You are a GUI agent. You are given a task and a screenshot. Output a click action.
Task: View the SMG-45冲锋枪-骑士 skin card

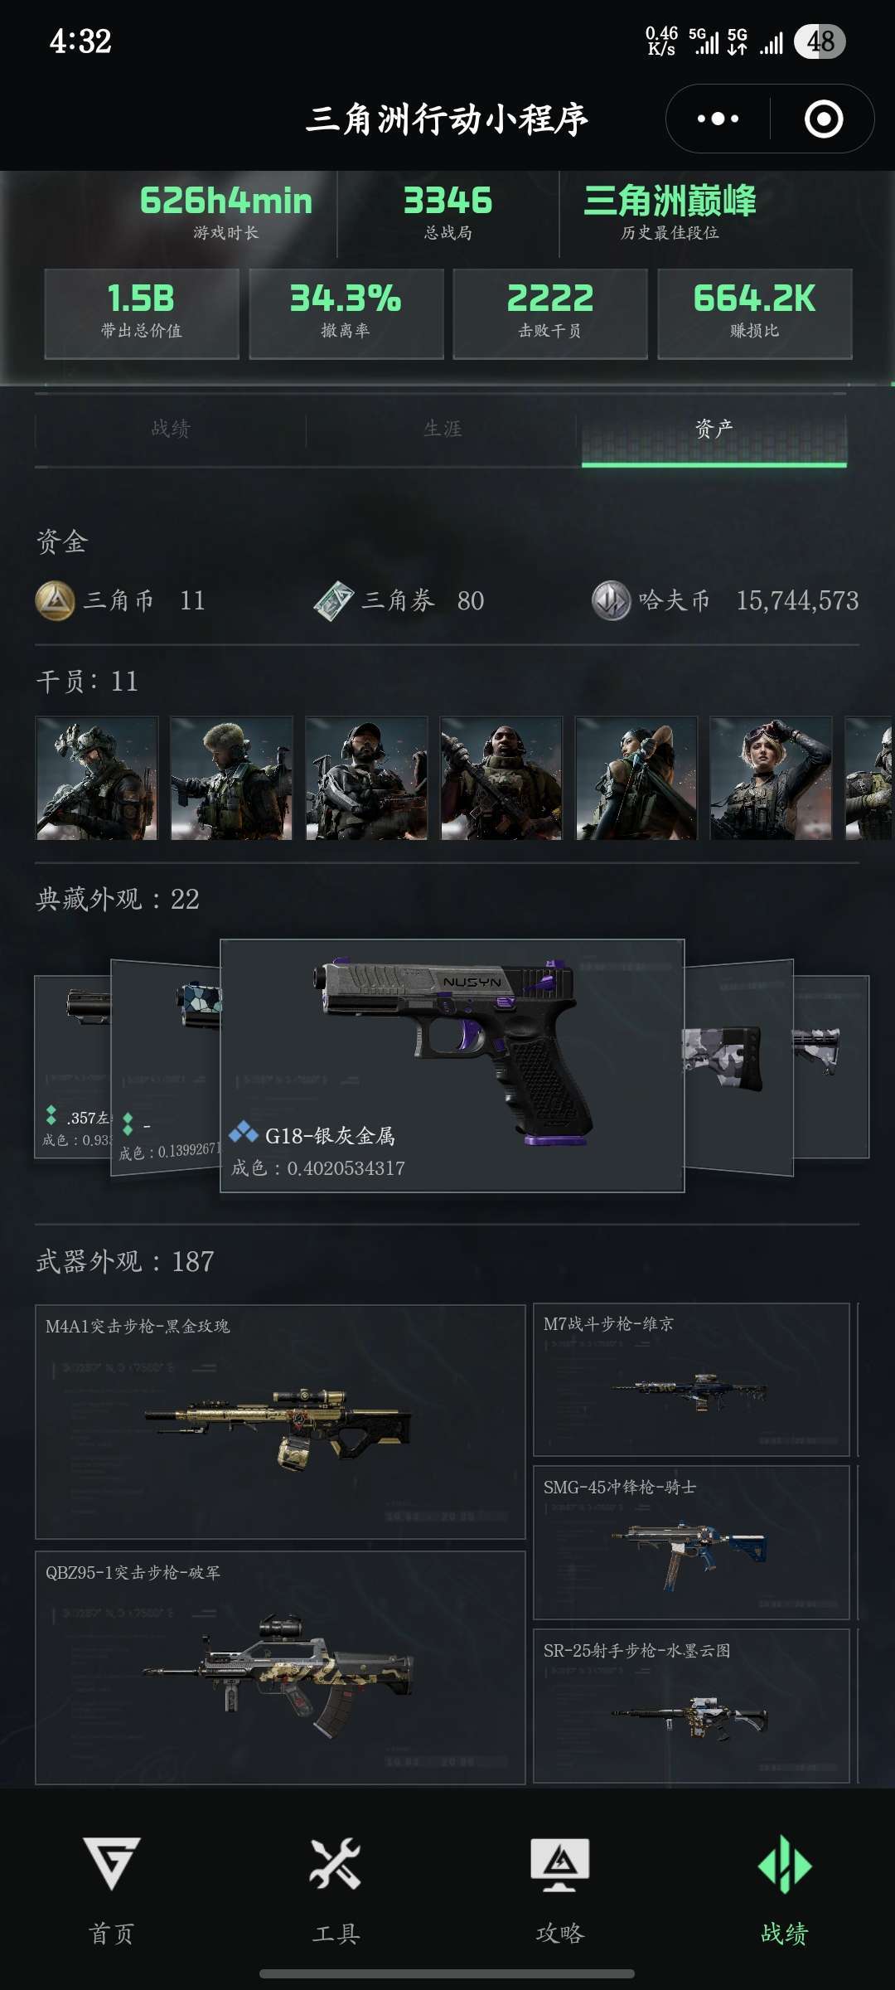691,1542
